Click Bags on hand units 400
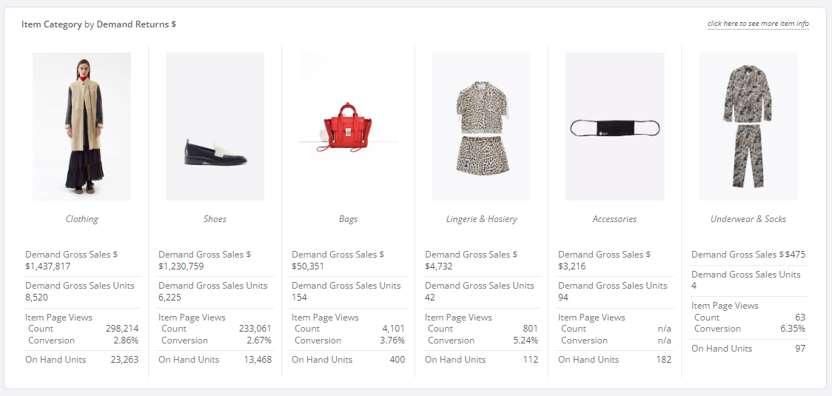The height and width of the screenshot is (396, 832). coord(397,360)
